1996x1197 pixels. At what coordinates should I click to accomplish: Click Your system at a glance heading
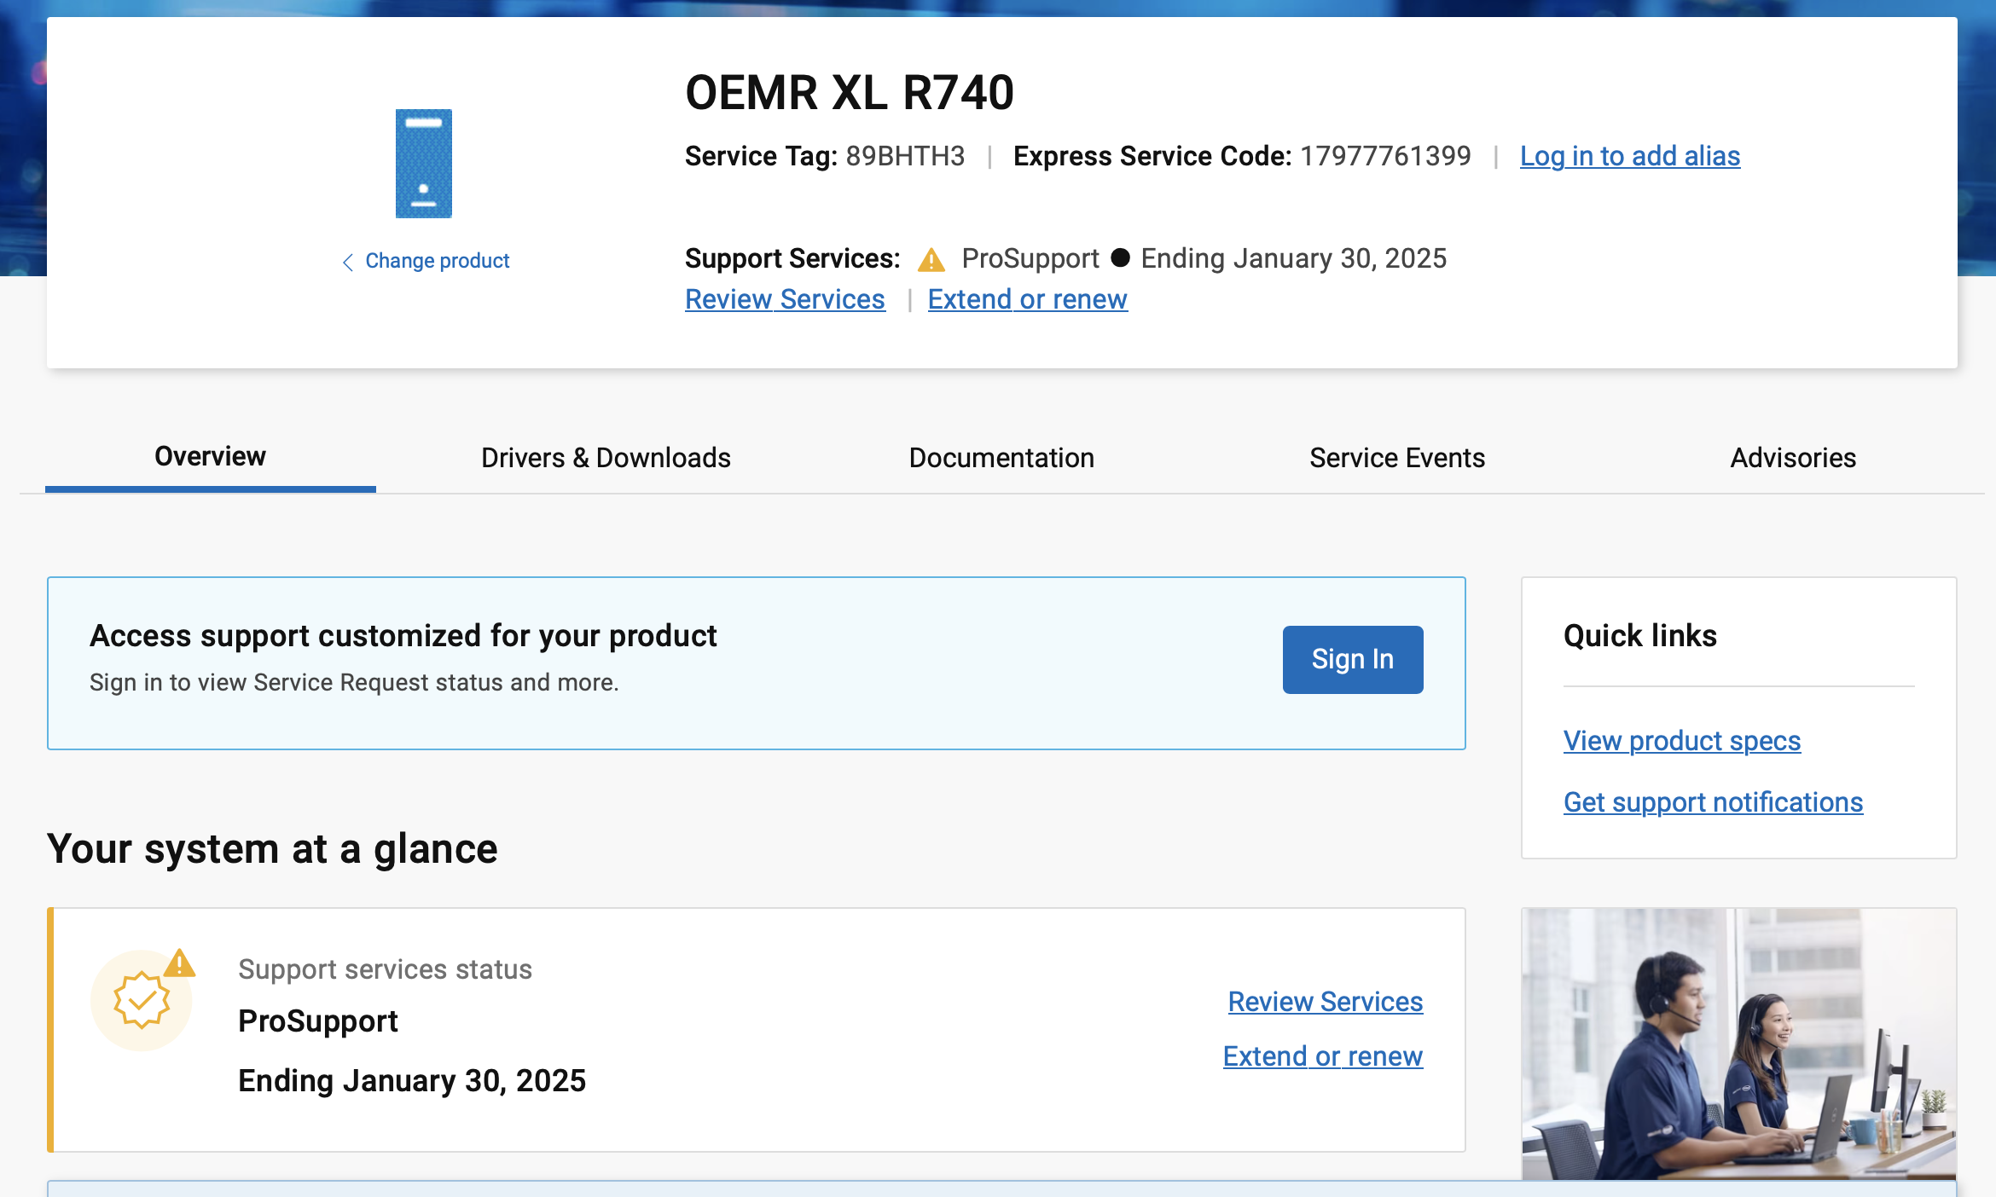pyautogui.click(x=272, y=849)
